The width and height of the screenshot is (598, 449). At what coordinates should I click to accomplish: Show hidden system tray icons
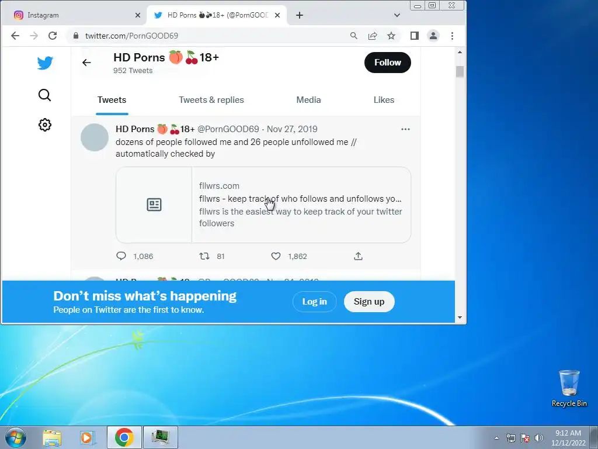(496, 438)
